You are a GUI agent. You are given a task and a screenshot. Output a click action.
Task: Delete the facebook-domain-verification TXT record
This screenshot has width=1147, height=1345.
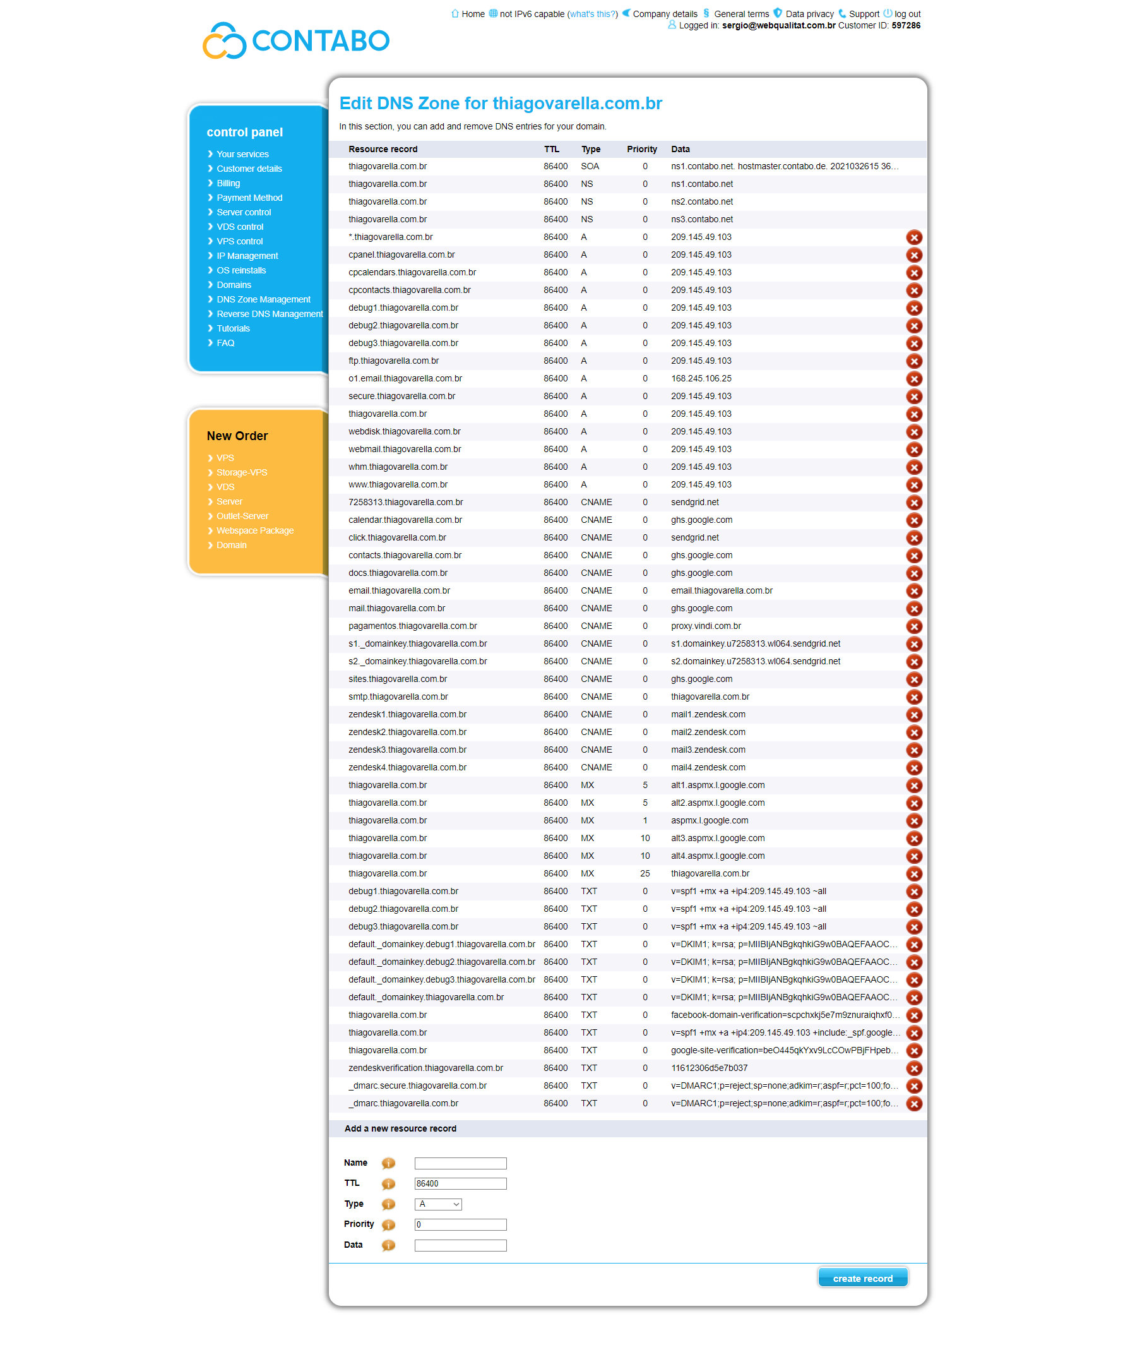pos(914,1015)
